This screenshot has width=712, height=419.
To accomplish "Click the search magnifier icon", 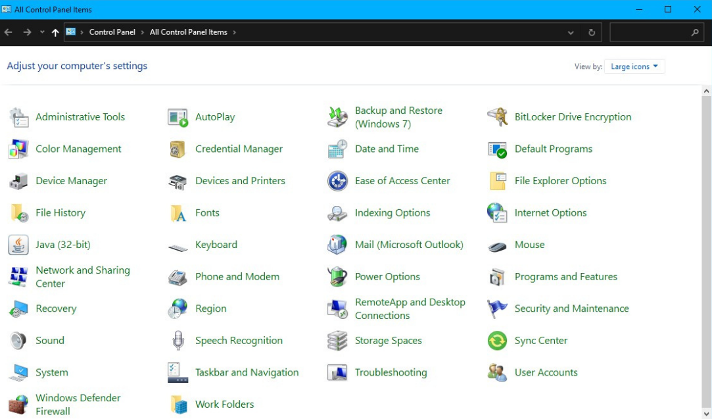I will coord(695,32).
